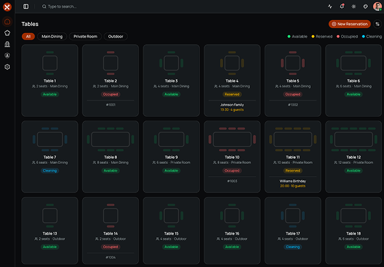Select the Table 7 diagram
Viewport: 384px width, 267px height.
(50, 139)
